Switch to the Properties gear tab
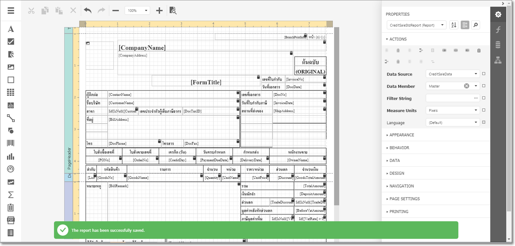This screenshot has width=515, height=246. tap(498, 14)
